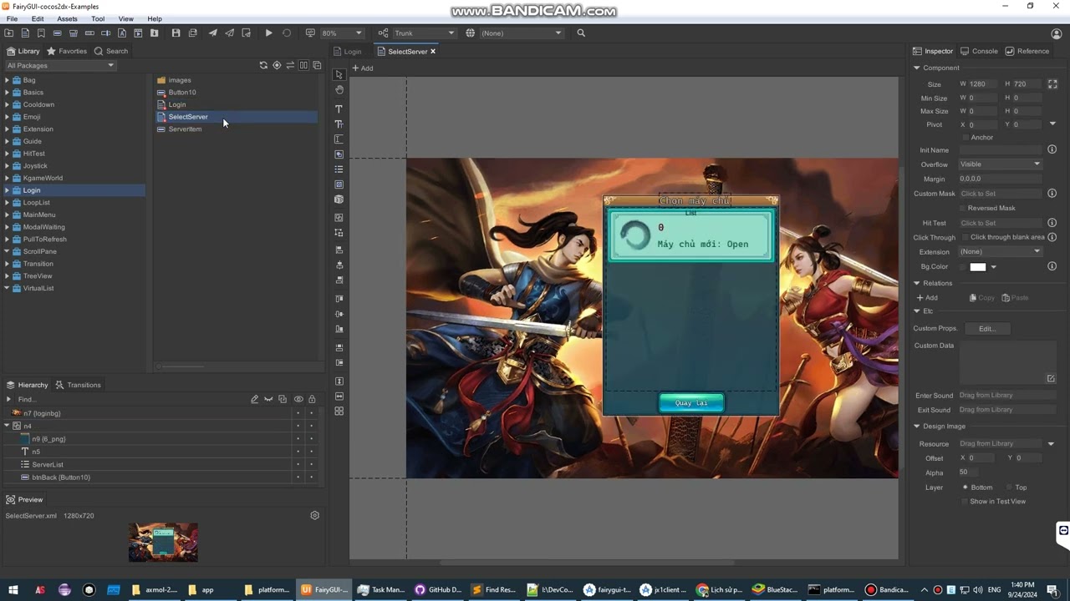This screenshot has width=1070, height=601.
Task: Switch to the Login document tab
Action: coord(347,52)
